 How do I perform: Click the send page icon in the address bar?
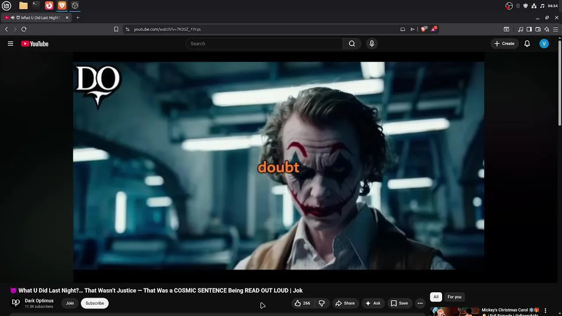(x=413, y=29)
